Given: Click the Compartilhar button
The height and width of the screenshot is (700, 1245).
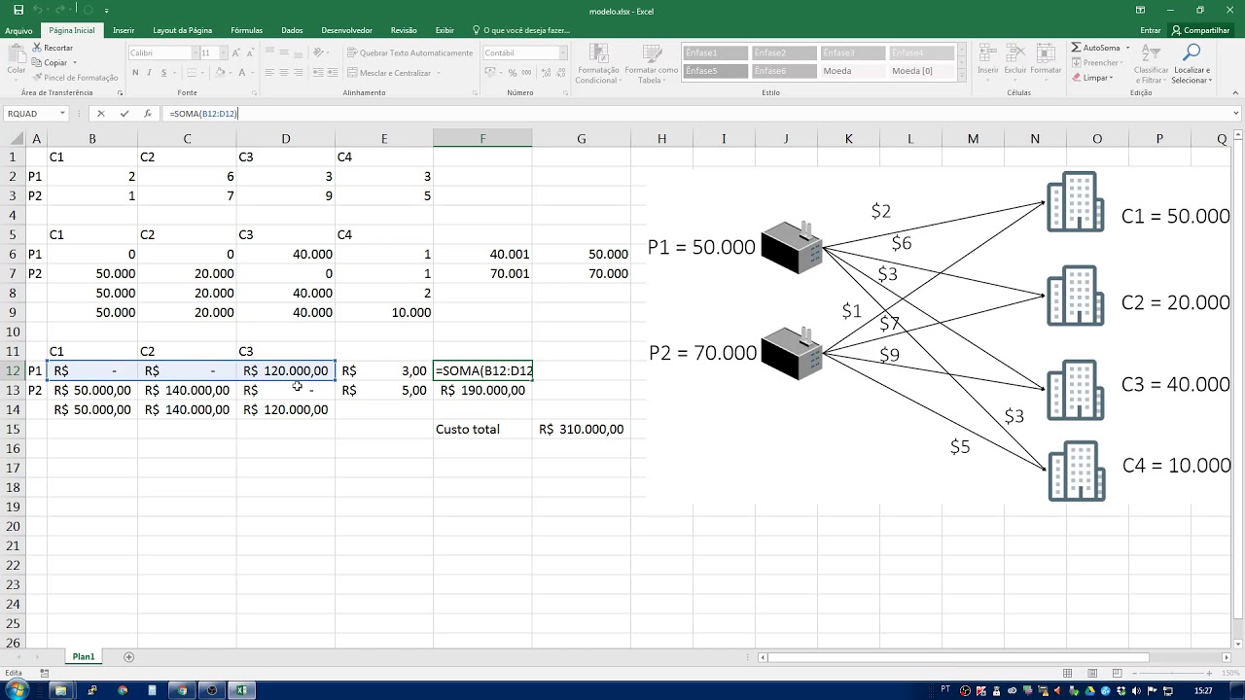Looking at the screenshot, I should pyautogui.click(x=1200, y=30).
